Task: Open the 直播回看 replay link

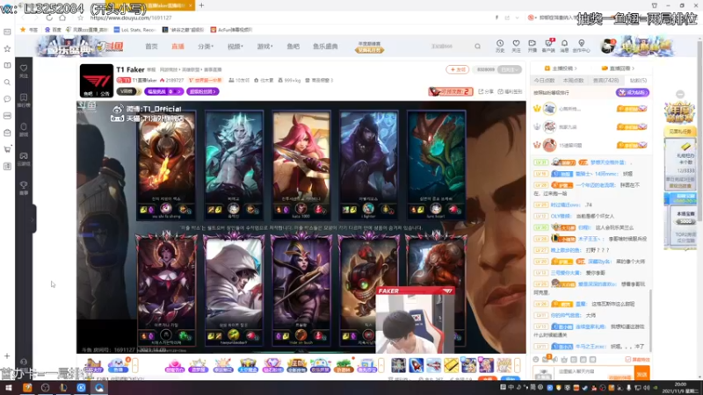Action: pyautogui.click(x=619, y=68)
